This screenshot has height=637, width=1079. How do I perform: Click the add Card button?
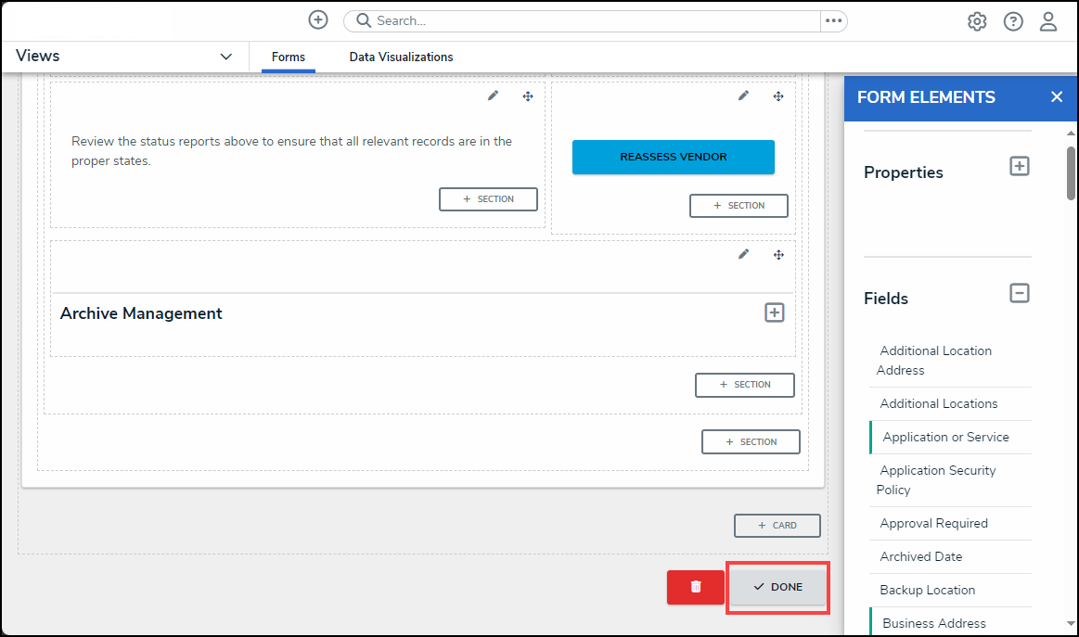tap(777, 526)
